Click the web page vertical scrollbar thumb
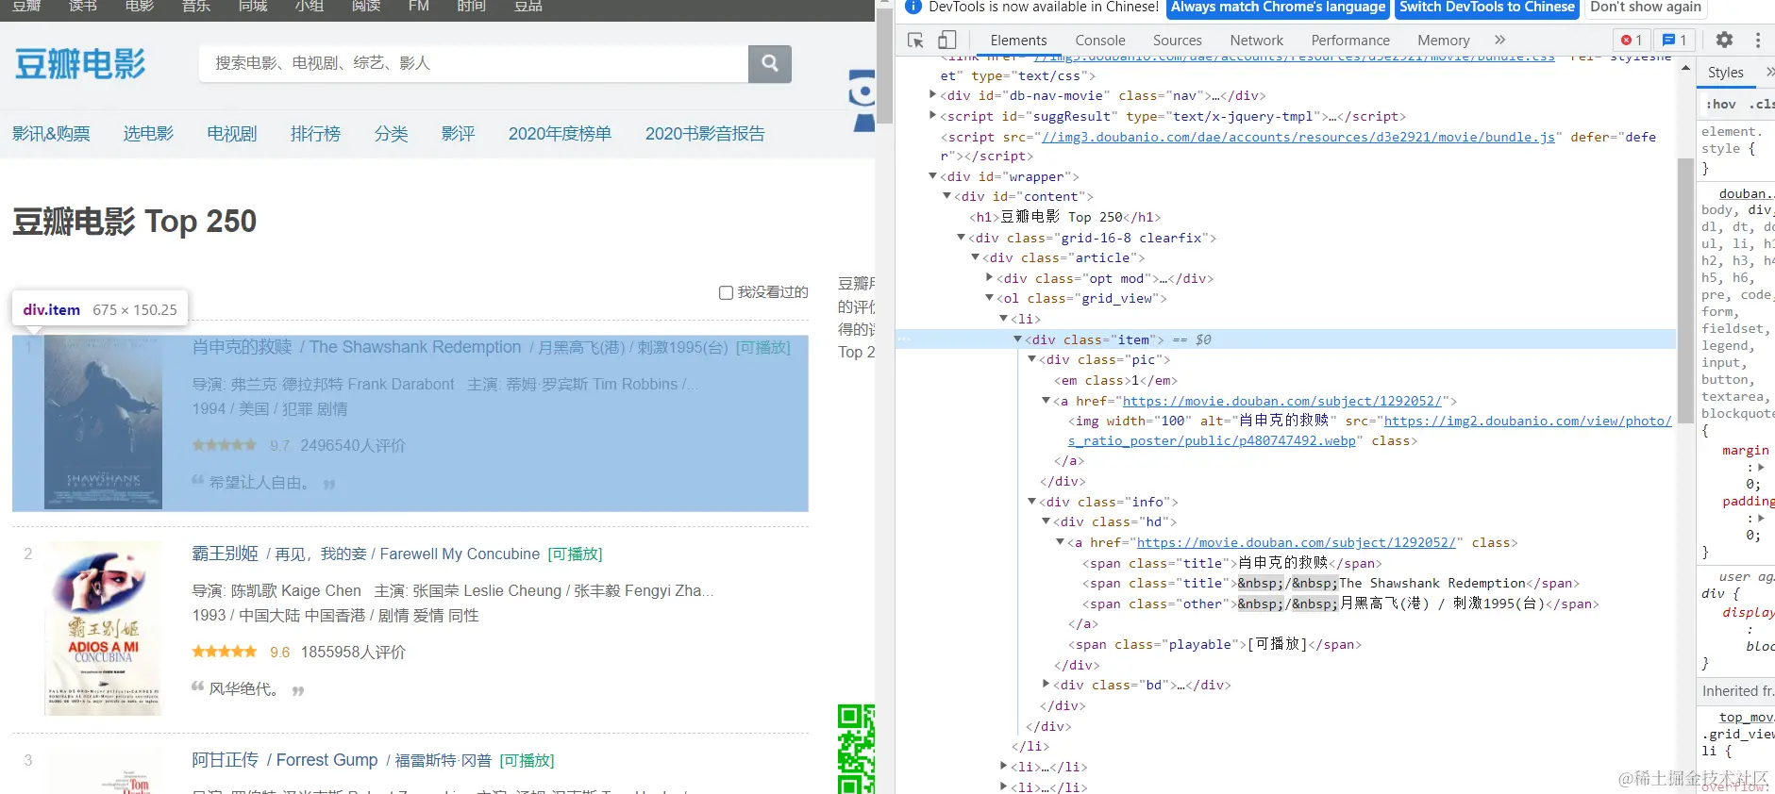This screenshot has height=794, width=1775. click(x=884, y=64)
